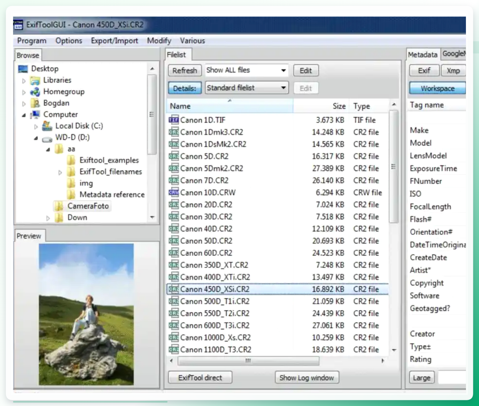Click the Bogdan user folder icon
This screenshot has width=479, height=406.
pyautogui.click(x=35, y=103)
